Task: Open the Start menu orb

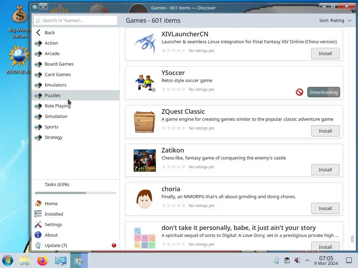Action: (x=8, y=260)
